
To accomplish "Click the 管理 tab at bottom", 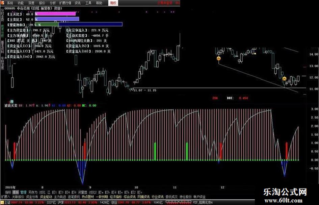I will coord(23,192).
